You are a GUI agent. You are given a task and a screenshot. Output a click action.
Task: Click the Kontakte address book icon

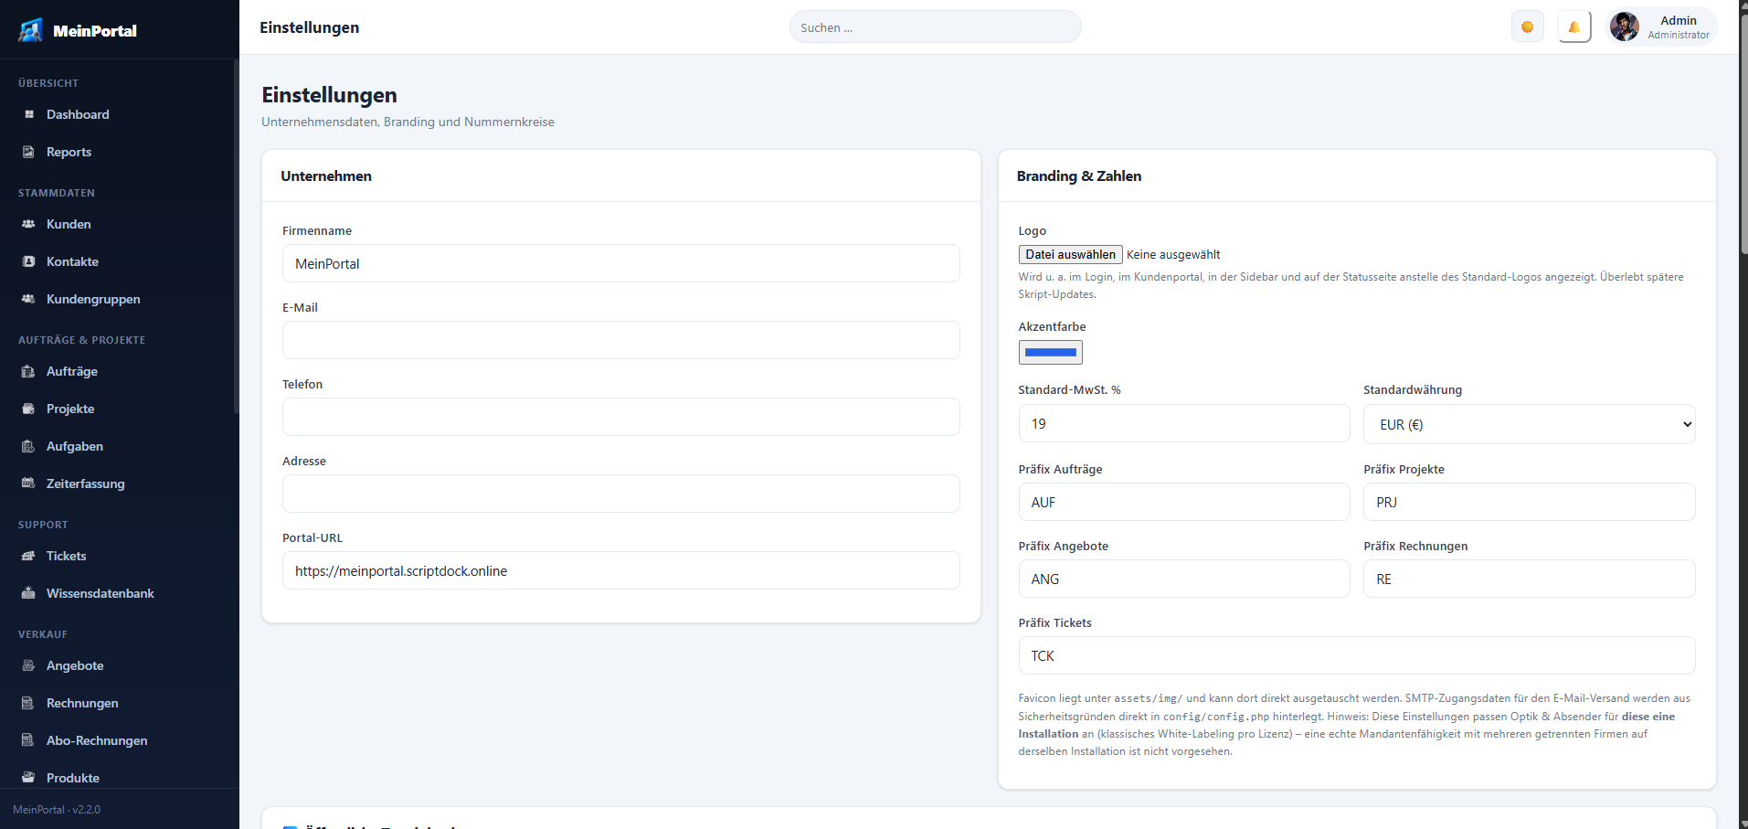click(x=28, y=261)
